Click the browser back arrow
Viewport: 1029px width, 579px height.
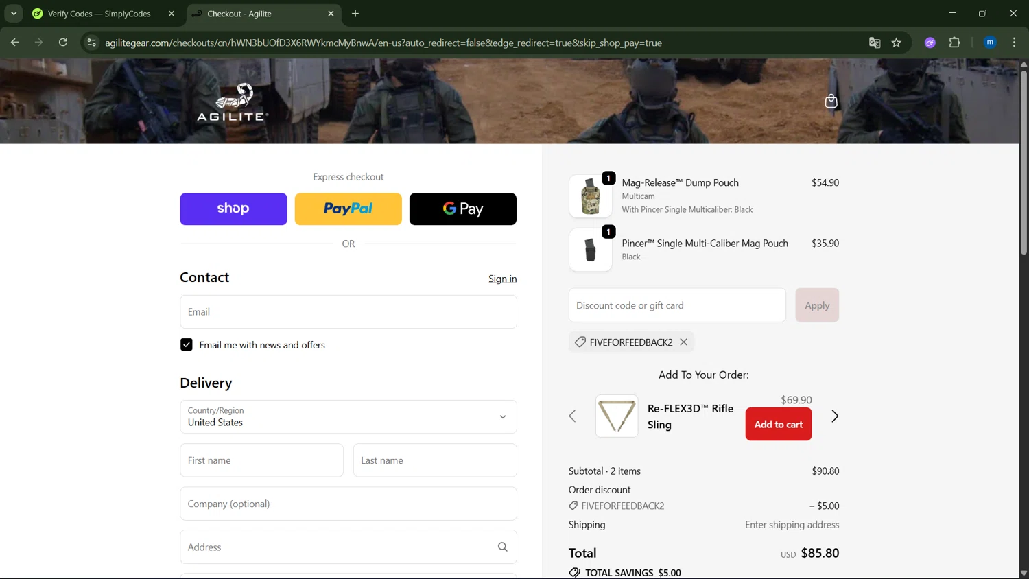click(14, 43)
